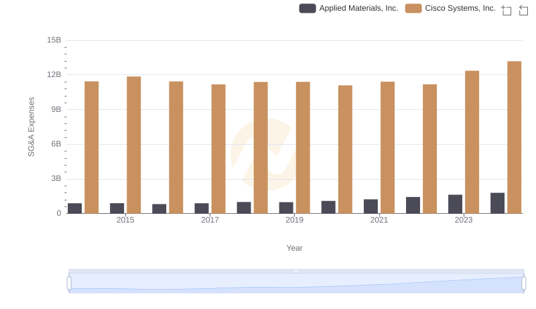This screenshot has height=309, width=536.
Task: Click the 3B y-axis label
Action: click(x=56, y=178)
